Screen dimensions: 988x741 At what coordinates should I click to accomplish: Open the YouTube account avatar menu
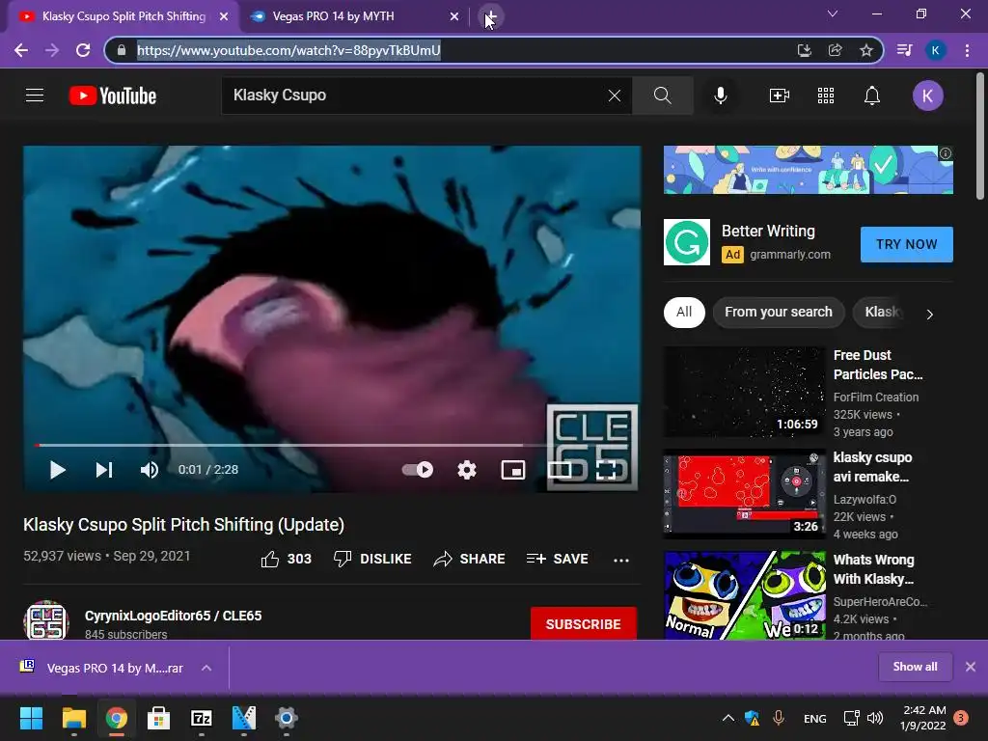(x=927, y=96)
